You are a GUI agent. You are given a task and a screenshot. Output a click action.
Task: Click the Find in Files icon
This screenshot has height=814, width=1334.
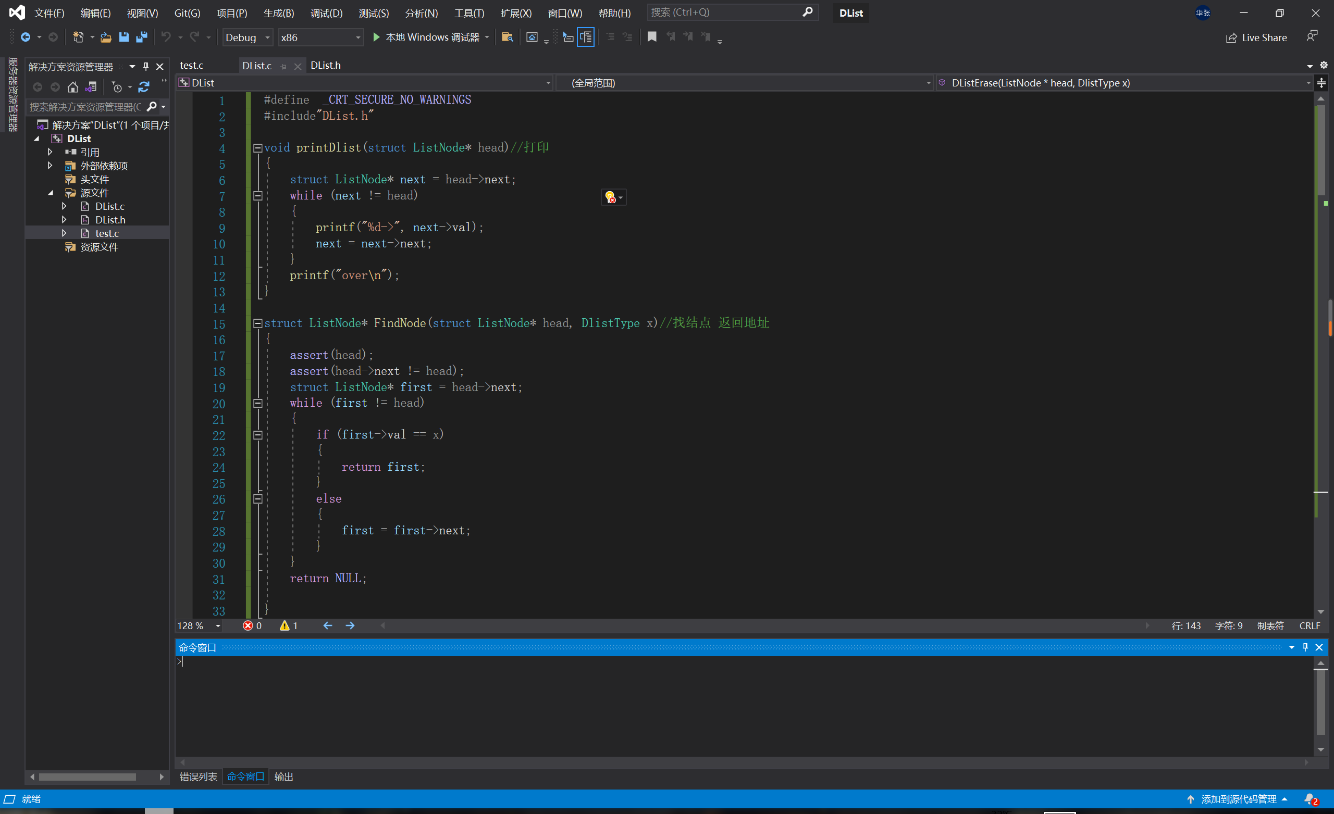point(508,37)
